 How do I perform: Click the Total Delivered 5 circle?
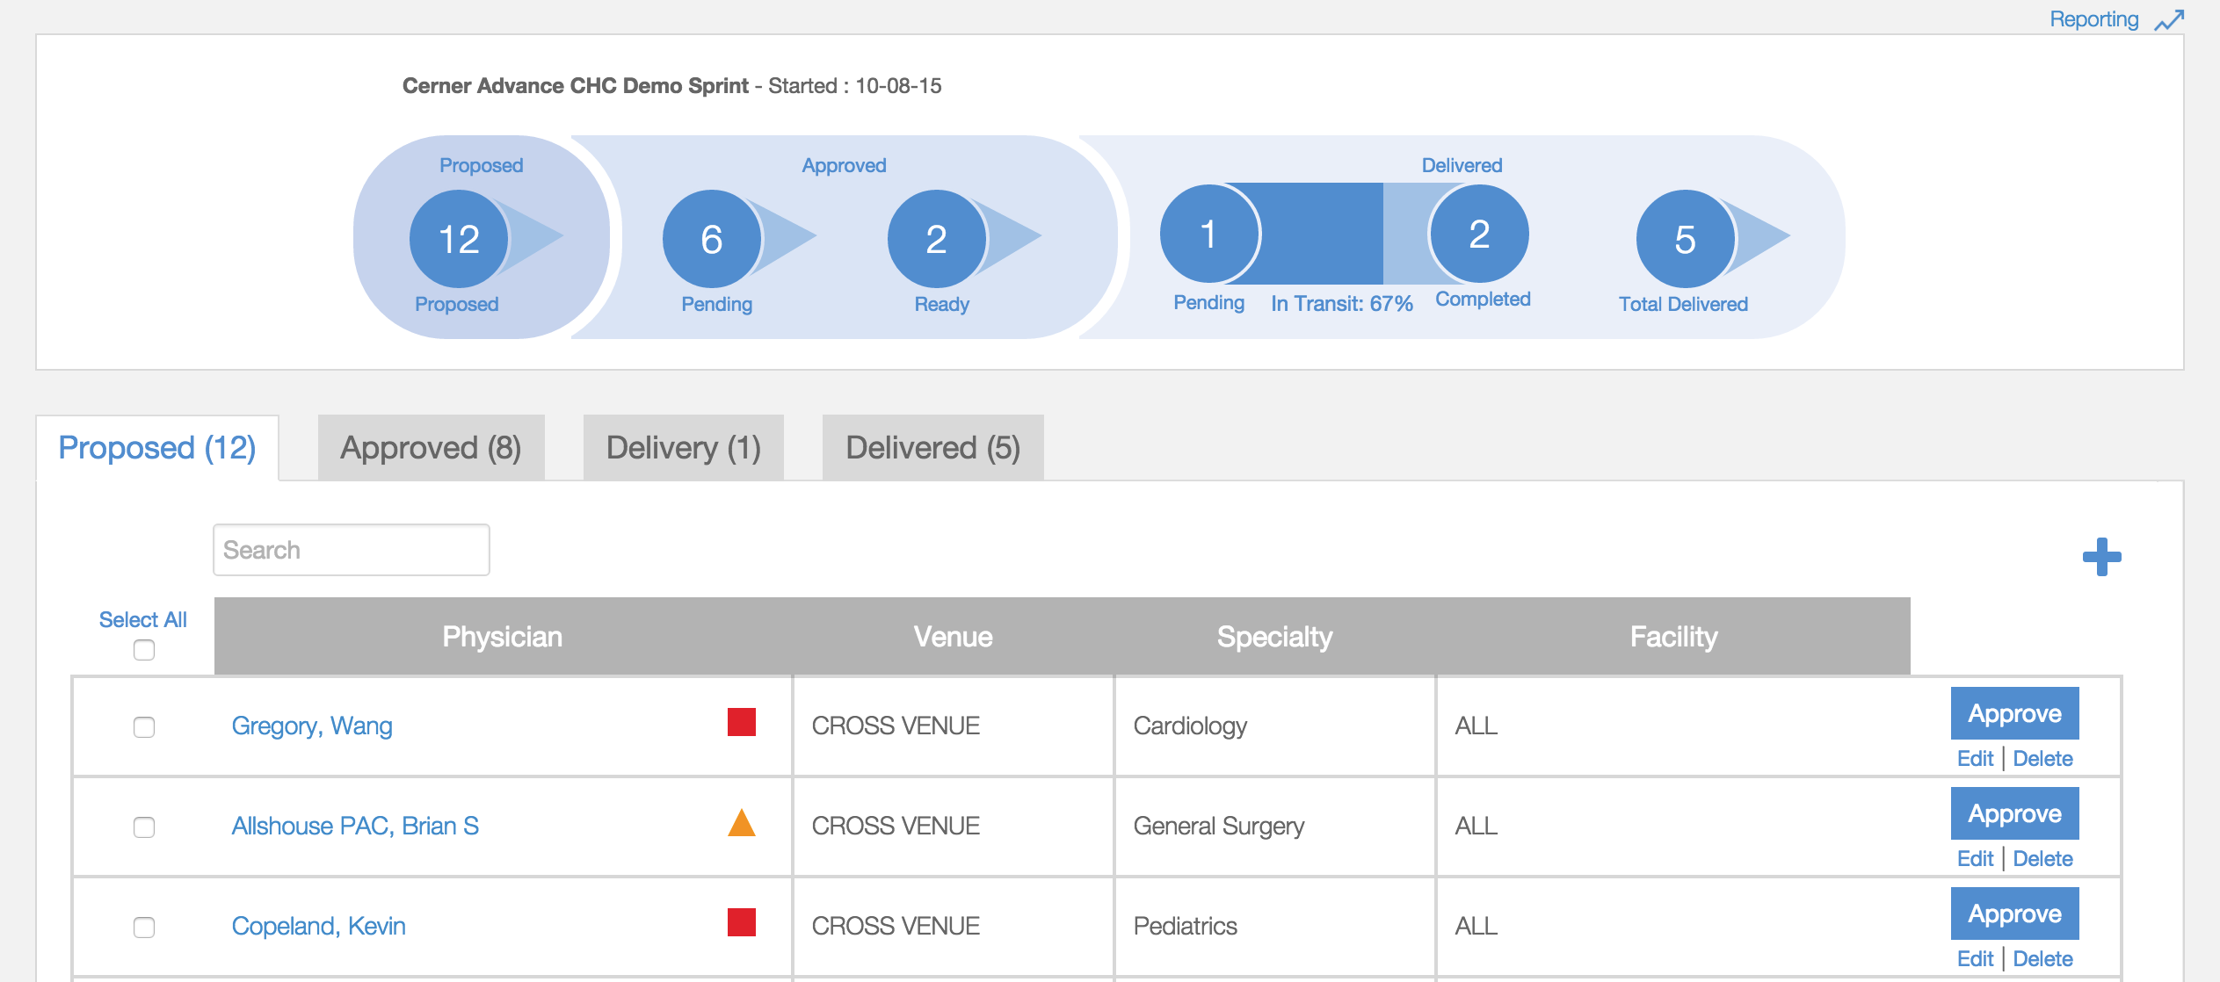pos(1685,239)
